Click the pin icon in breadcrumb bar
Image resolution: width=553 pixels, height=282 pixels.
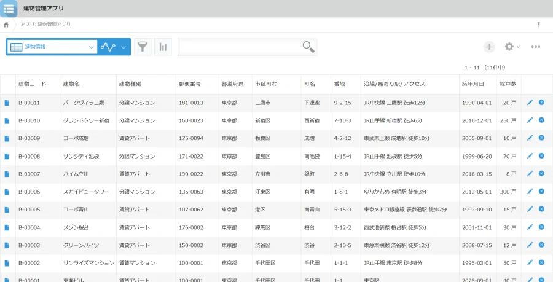click(538, 25)
